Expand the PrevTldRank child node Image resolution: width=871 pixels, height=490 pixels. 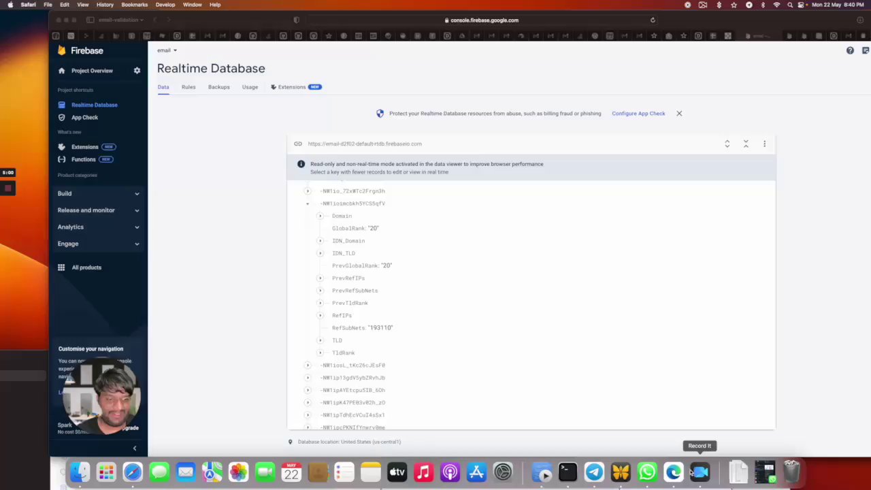(x=320, y=303)
